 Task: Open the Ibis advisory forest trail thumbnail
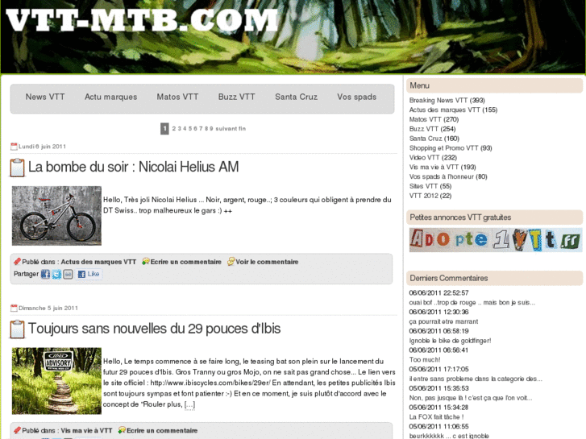tap(56, 381)
